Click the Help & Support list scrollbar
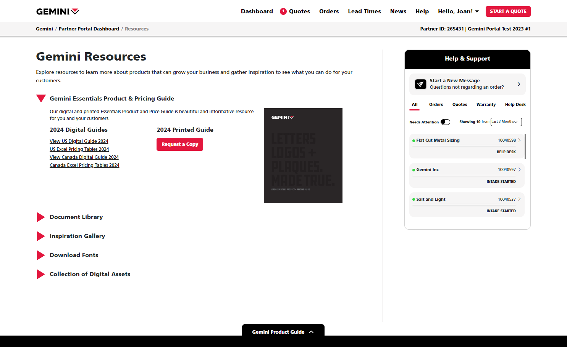 [x=525, y=146]
